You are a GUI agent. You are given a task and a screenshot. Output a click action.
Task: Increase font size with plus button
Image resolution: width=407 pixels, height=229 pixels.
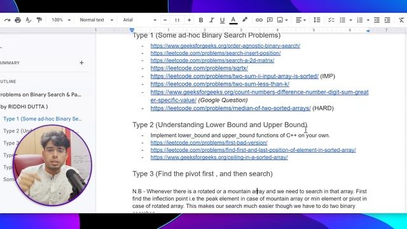190,20
